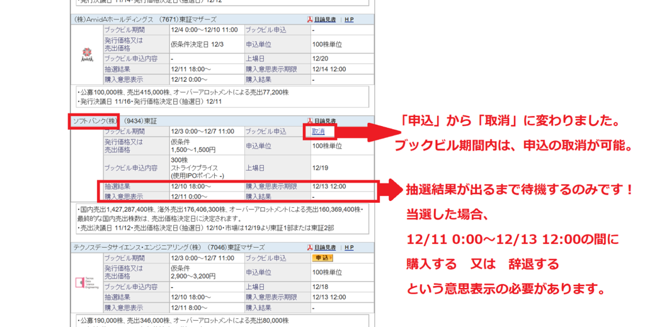
Task: Click the 取消 link for ソフトバンク
Action: 318,132
